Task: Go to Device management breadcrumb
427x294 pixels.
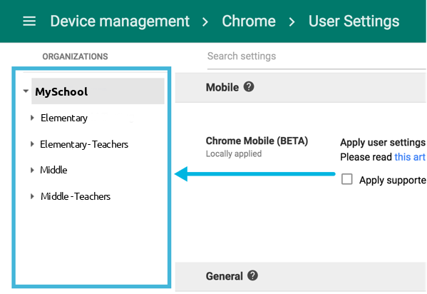Action: coord(120,21)
